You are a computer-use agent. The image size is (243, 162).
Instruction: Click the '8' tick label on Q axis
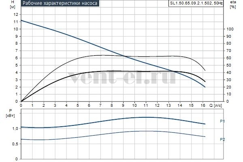(x=112, y=106)
